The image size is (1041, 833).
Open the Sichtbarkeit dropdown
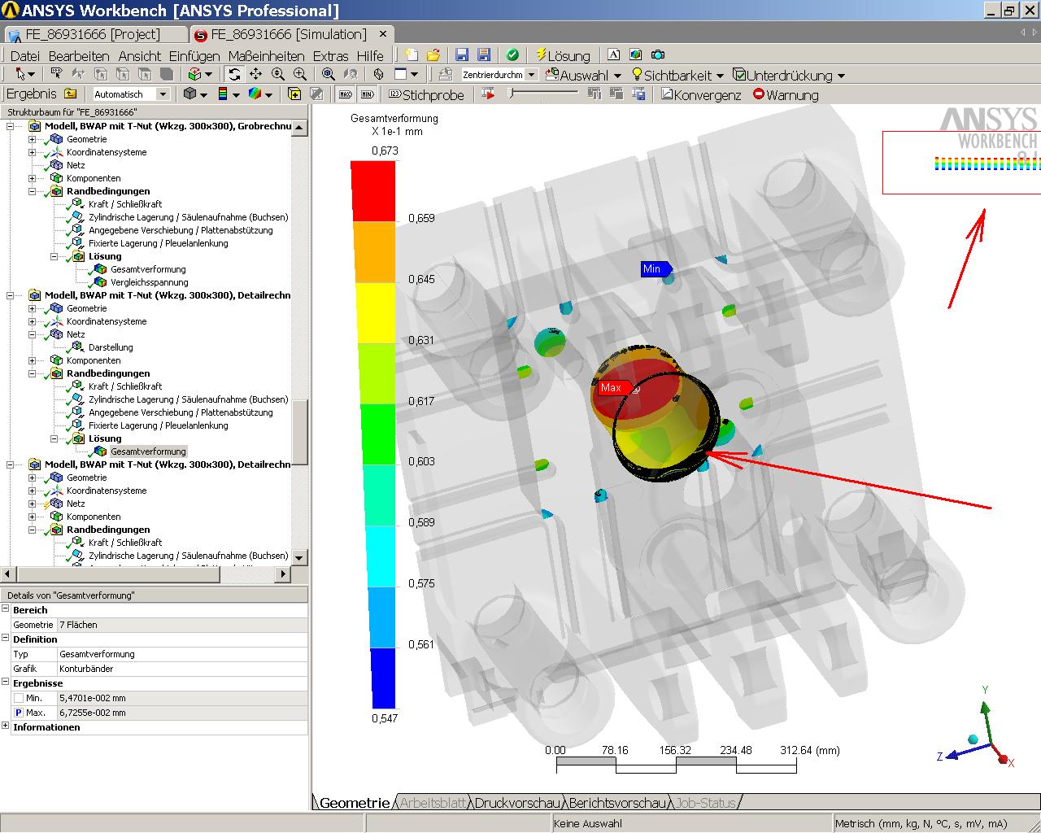pyautogui.click(x=677, y=75)
